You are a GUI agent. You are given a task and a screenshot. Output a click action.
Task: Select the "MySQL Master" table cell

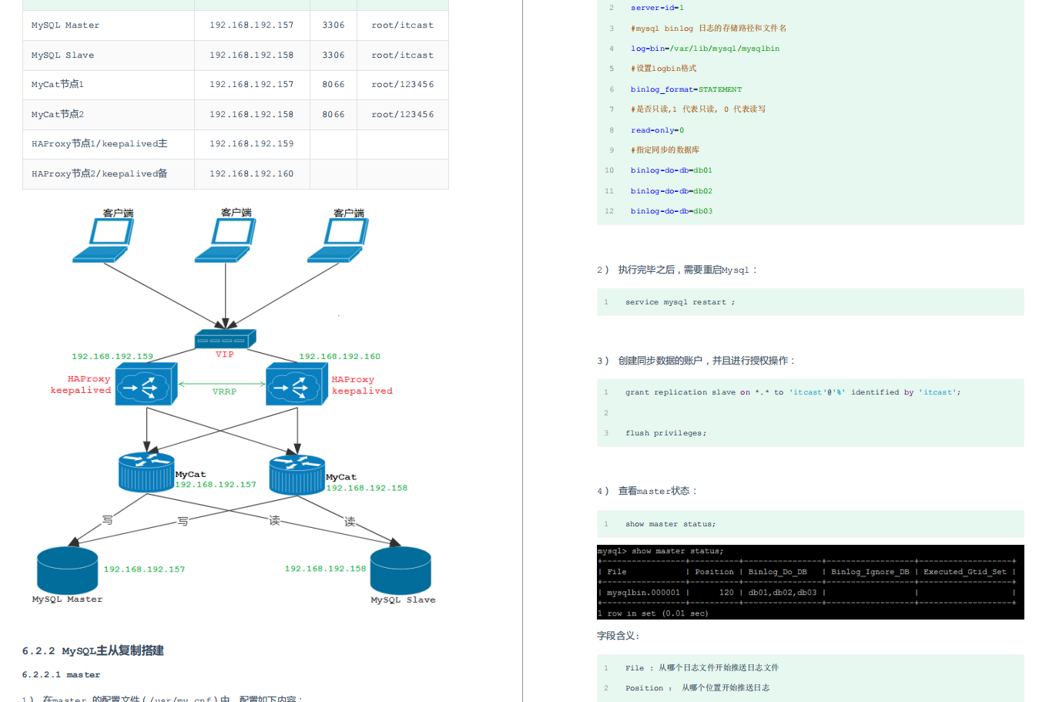click(65, 25)
